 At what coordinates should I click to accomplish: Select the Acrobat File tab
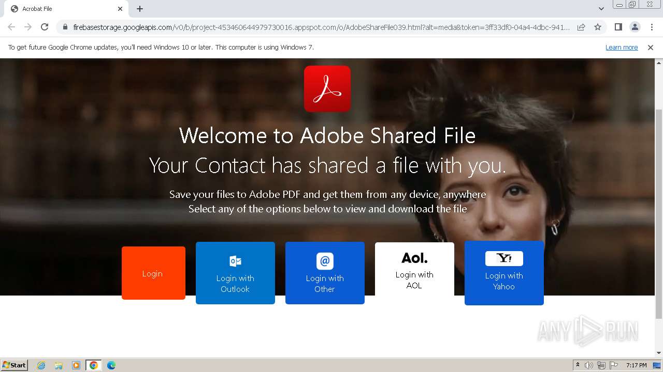(66, 9)
